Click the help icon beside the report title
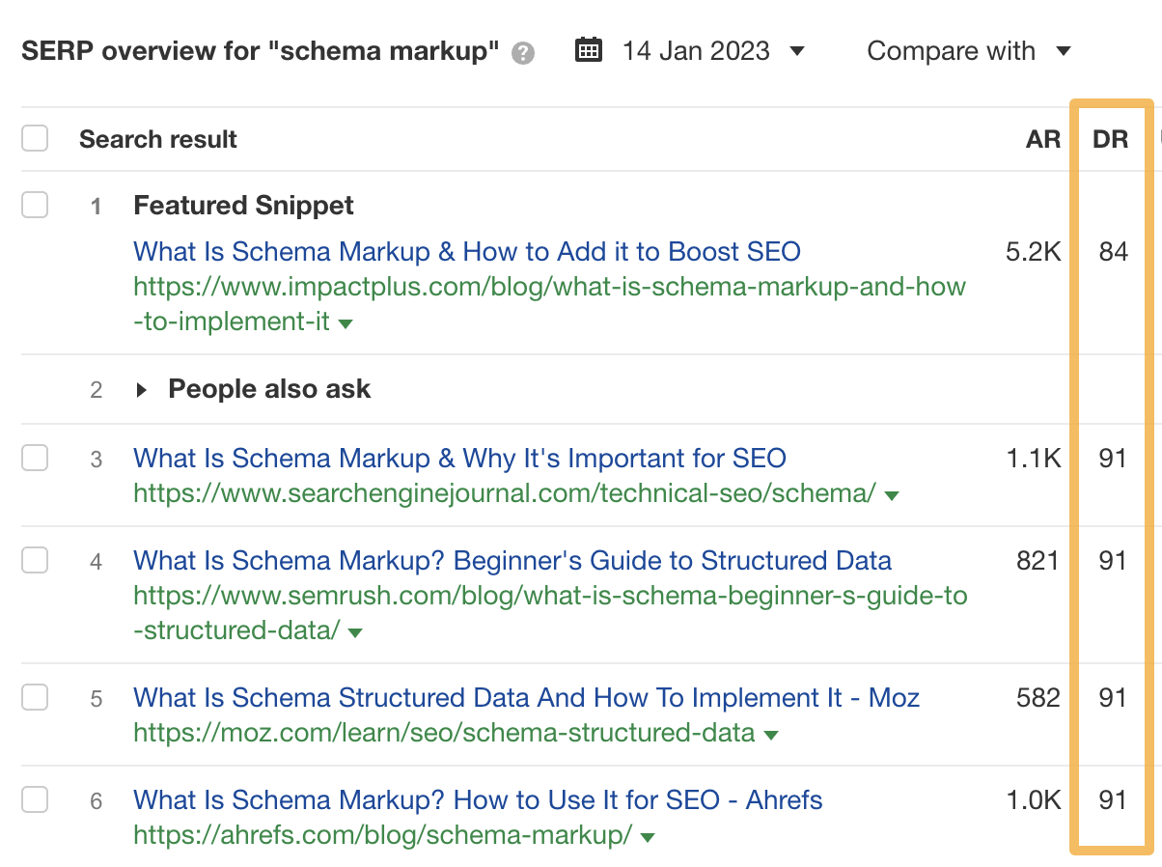1162x867 pixels. (x=521, y=53)
